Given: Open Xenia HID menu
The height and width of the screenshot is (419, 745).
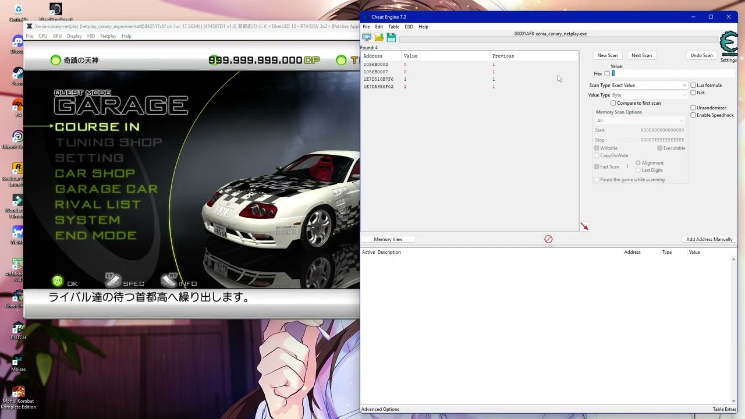Looking at the screenshot, I should 91,36.
